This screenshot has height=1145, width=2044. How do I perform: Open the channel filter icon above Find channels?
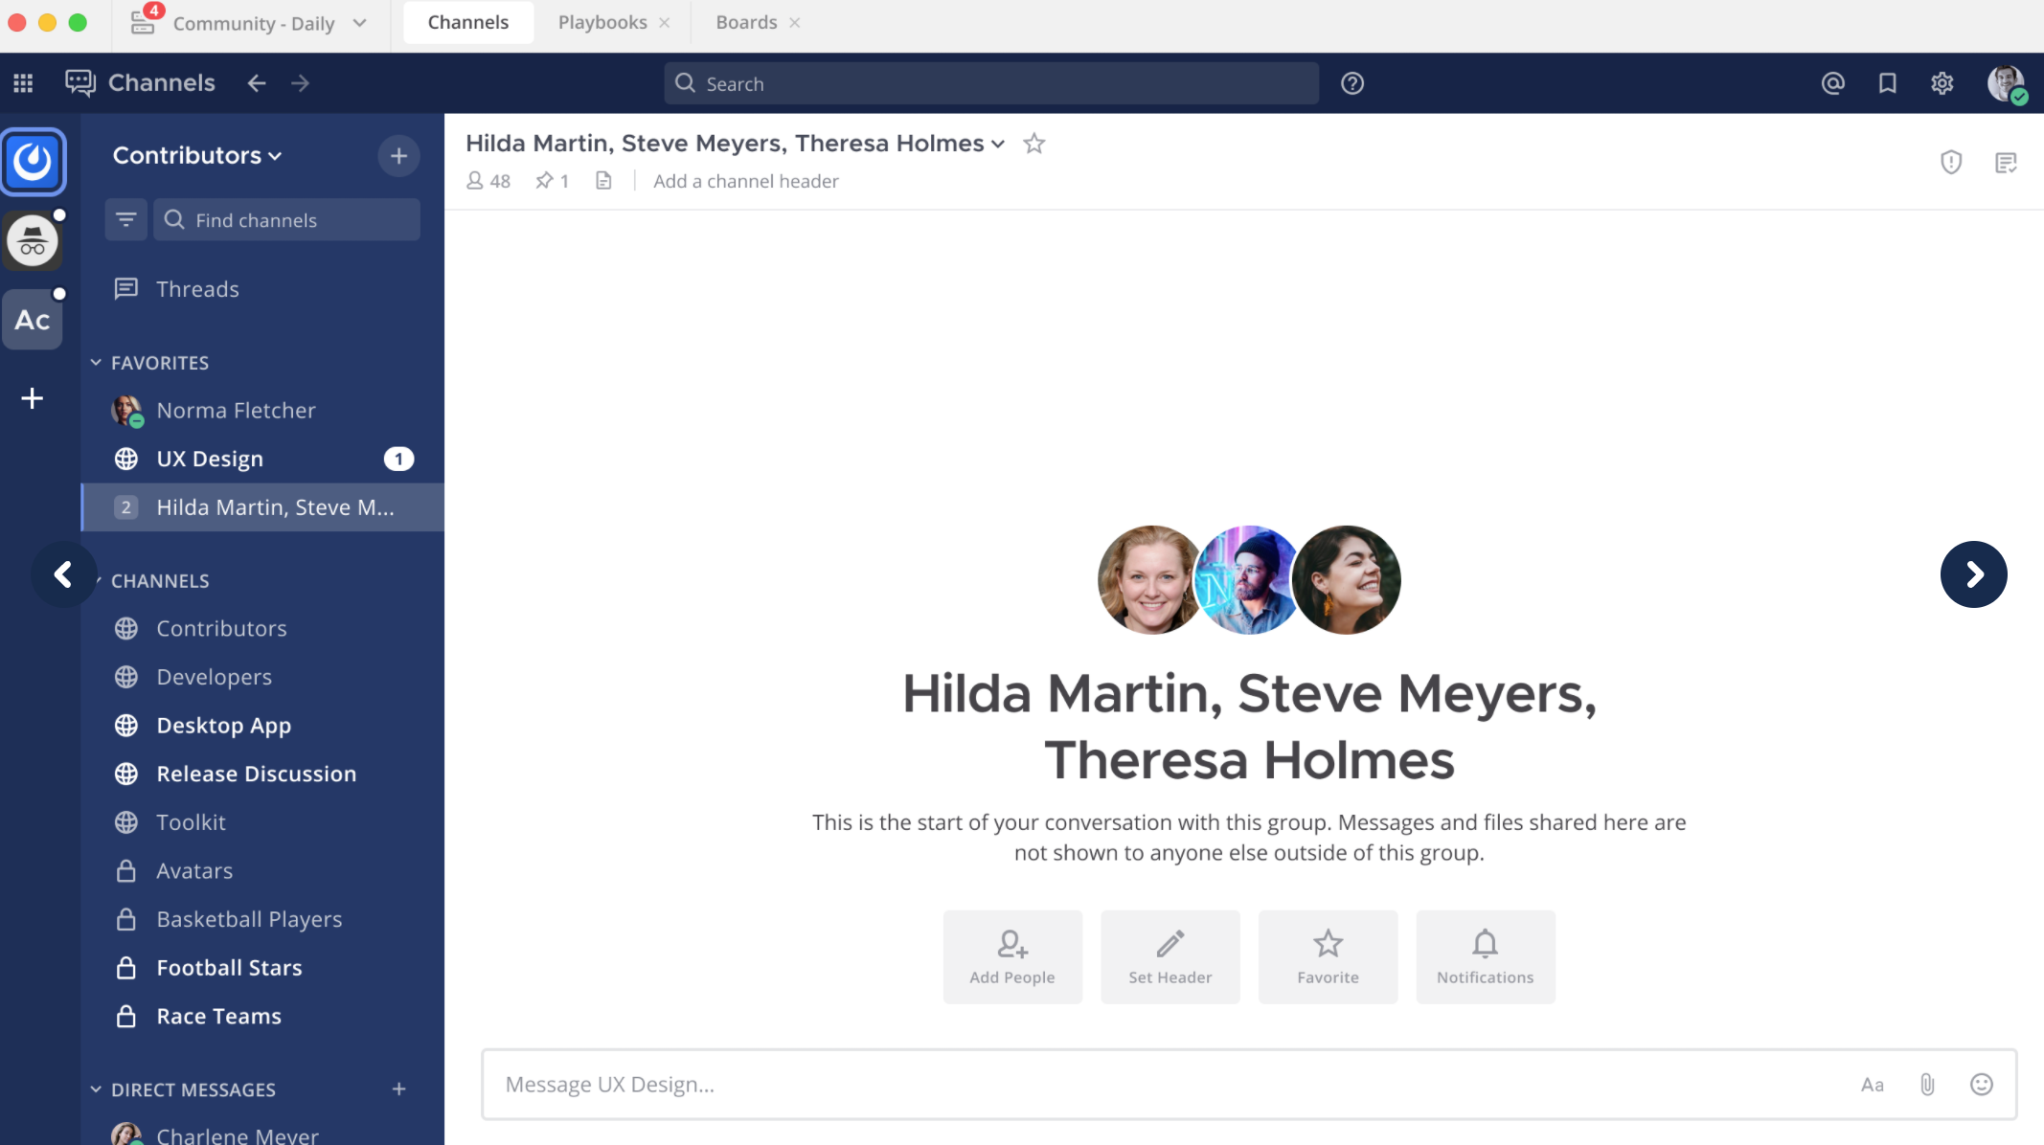(x=125, y=219)
